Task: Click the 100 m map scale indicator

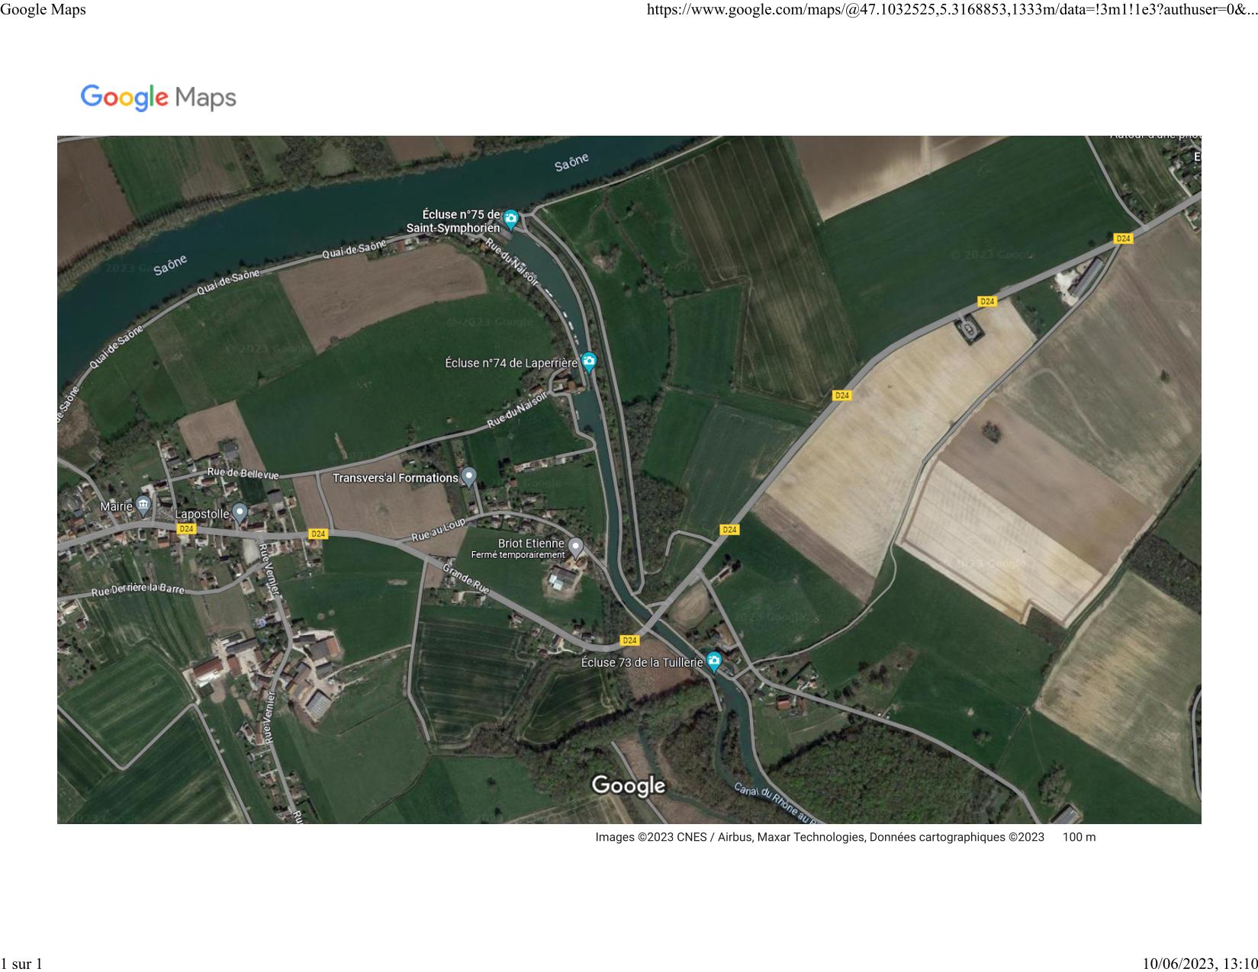Action: tap(1079, 837)
